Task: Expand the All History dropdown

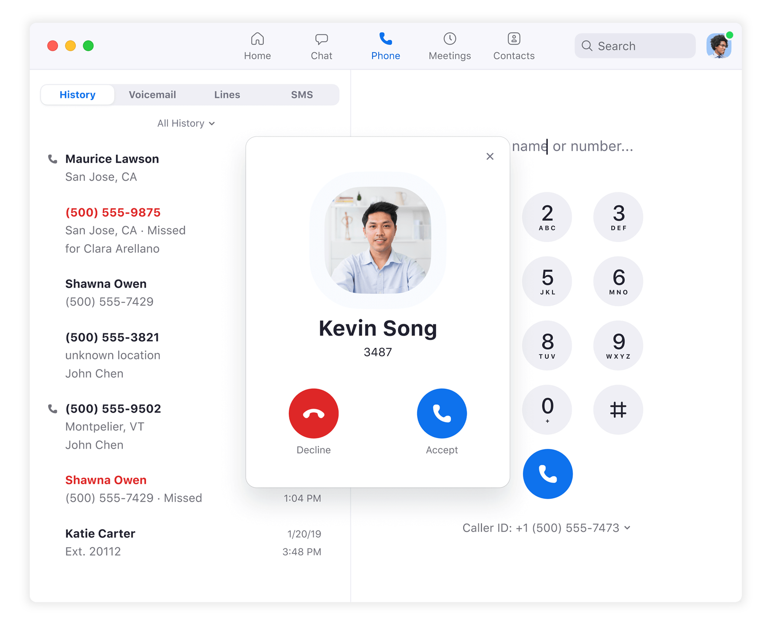Action: pos(186,123)
